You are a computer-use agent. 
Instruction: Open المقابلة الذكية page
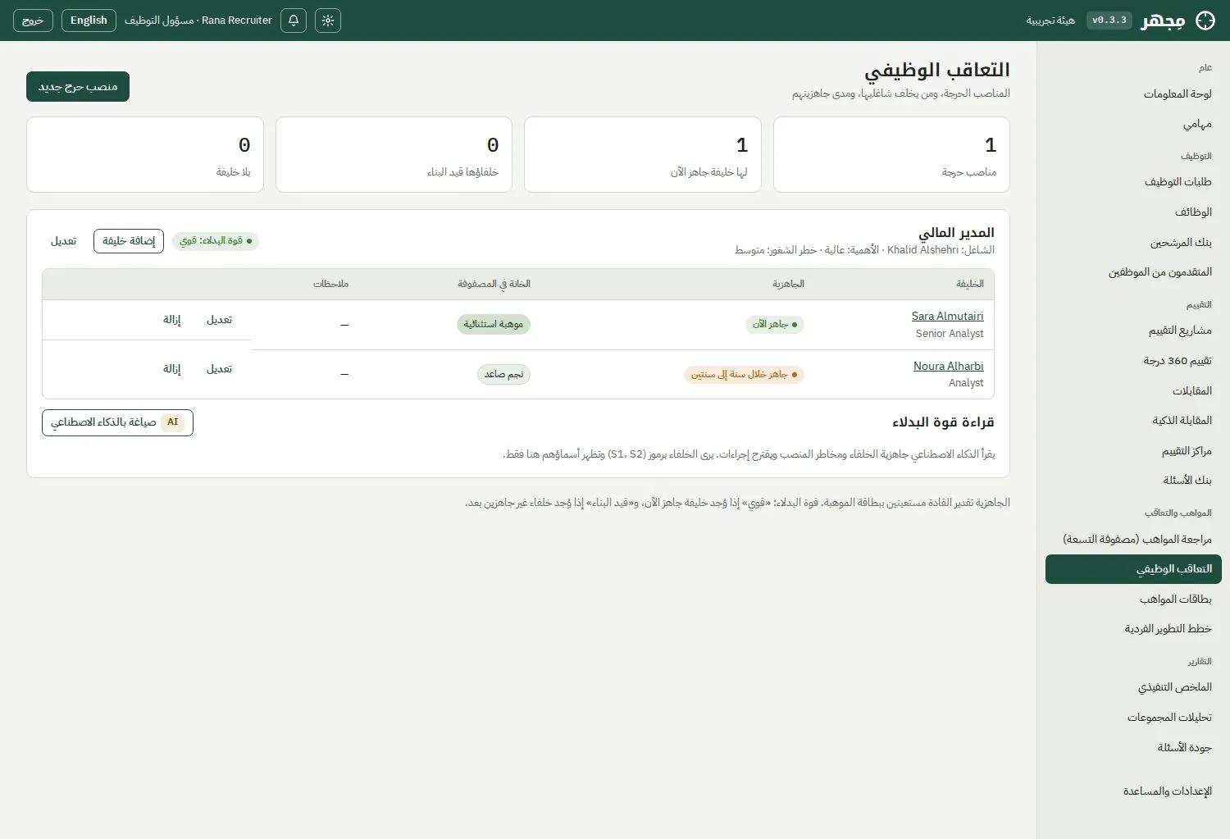(1133, 421)
